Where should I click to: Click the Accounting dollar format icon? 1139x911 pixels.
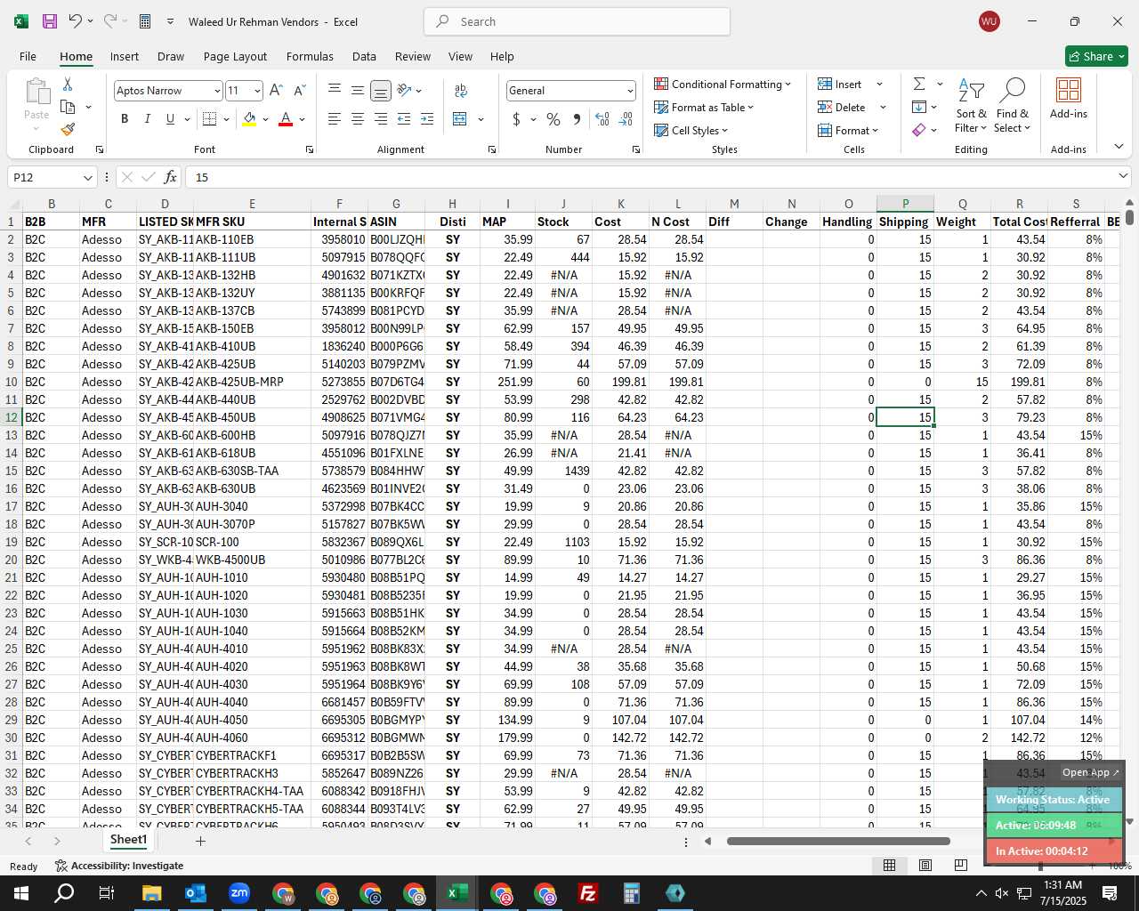[x=516, y=119]
